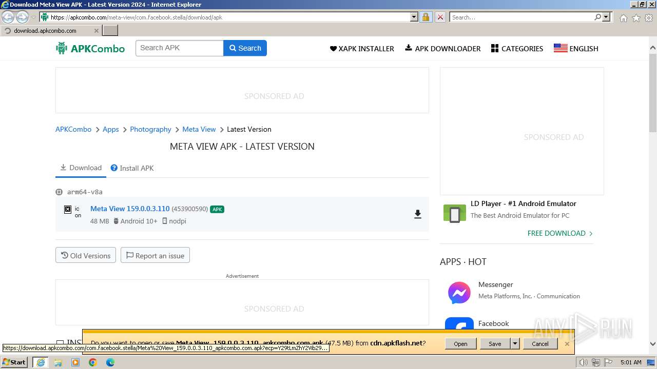This screenshot has width=657, height=369.
Task: Open XAPK INSTALLER menu item
Action: tap(362, 49)
